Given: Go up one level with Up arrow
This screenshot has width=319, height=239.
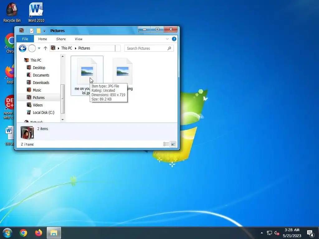Looking at the screenshot, I should pos(45,48).
